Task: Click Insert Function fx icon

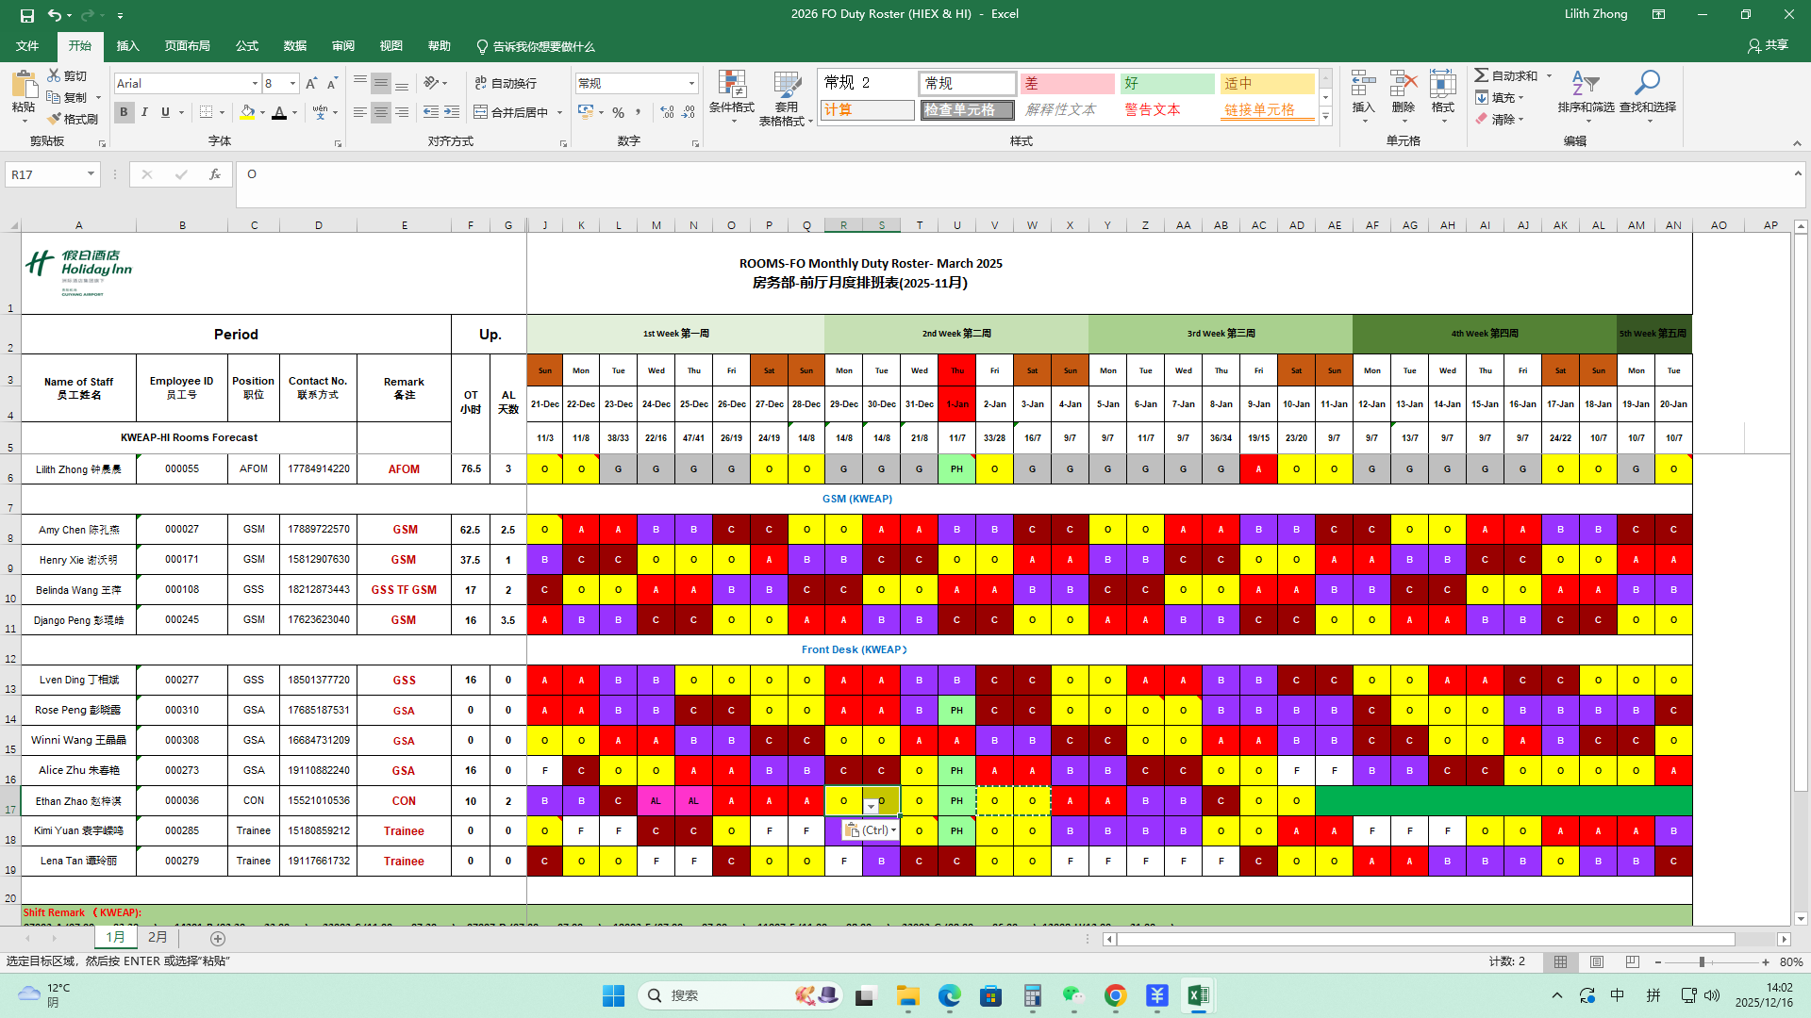Action: pos(215,174)
